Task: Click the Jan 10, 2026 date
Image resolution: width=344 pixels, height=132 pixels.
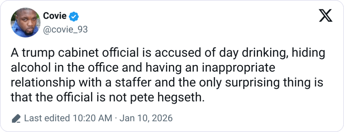Action: click(x=146, y=118)
